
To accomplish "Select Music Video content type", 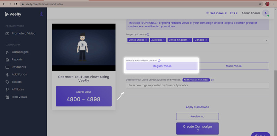I will pyautogui.click(x=233, y=66).
